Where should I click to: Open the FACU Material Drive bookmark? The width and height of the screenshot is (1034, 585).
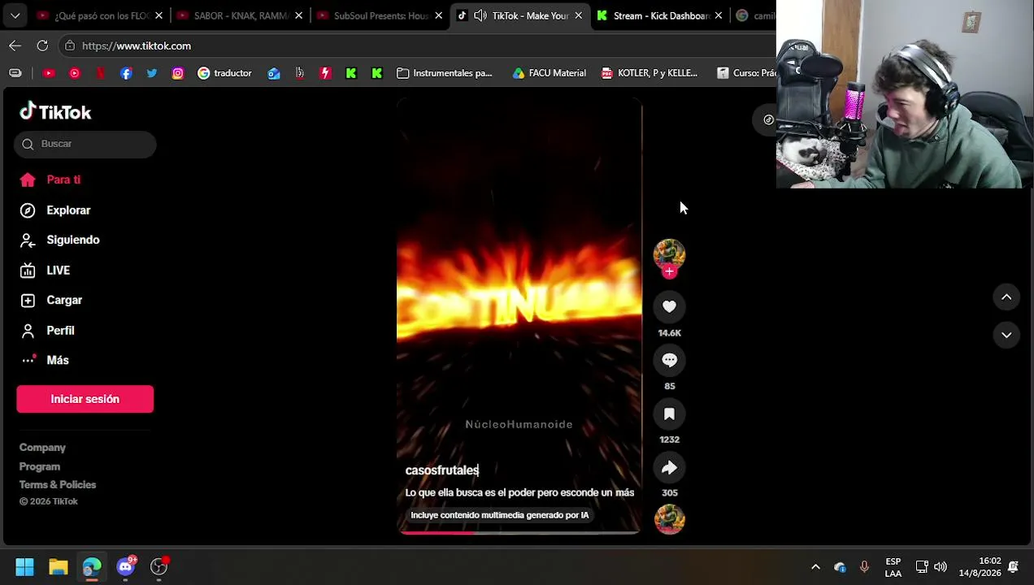point(550,73)
